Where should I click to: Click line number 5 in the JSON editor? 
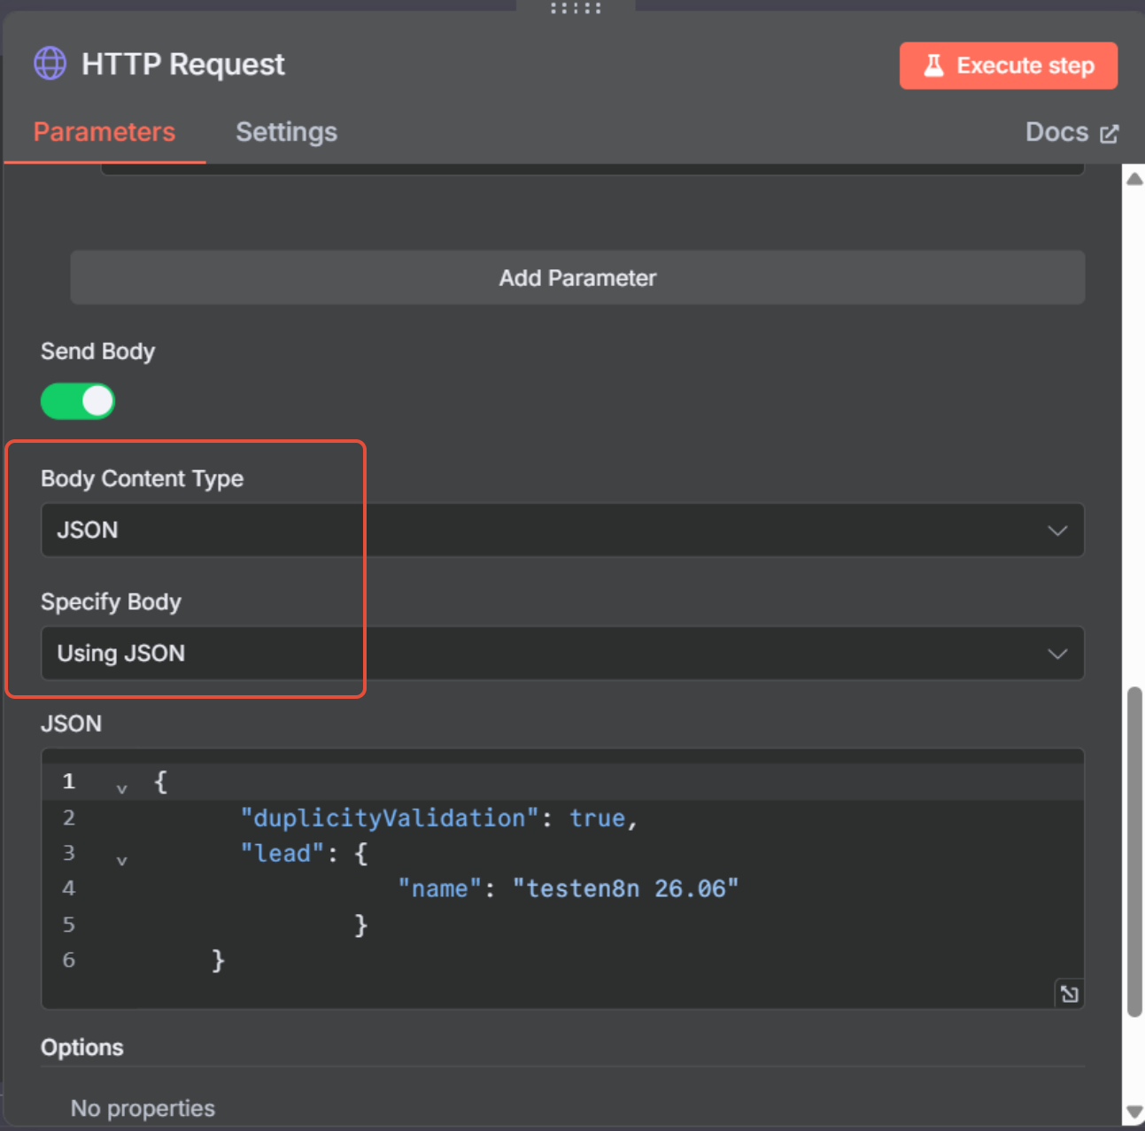click(69, 924)
